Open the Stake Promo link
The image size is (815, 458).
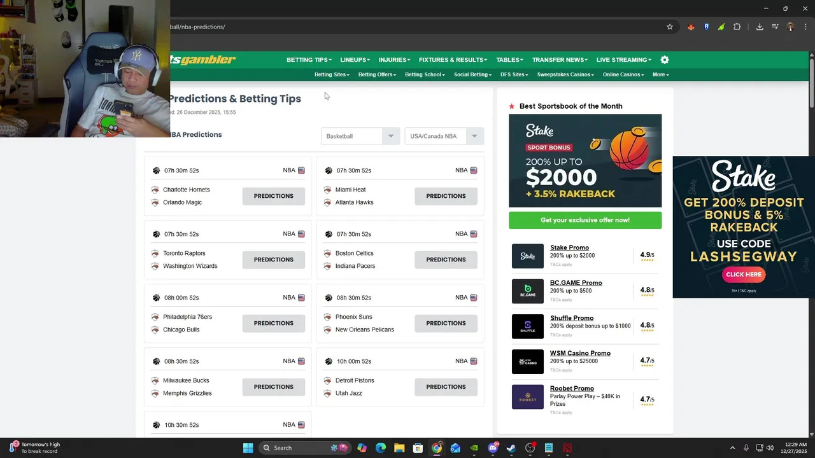click(x=569, y=247)
